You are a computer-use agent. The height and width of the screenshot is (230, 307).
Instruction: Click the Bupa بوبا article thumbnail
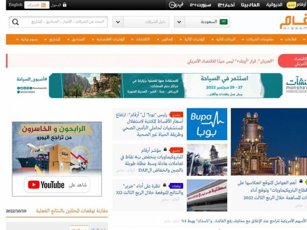tap(207, 124)
